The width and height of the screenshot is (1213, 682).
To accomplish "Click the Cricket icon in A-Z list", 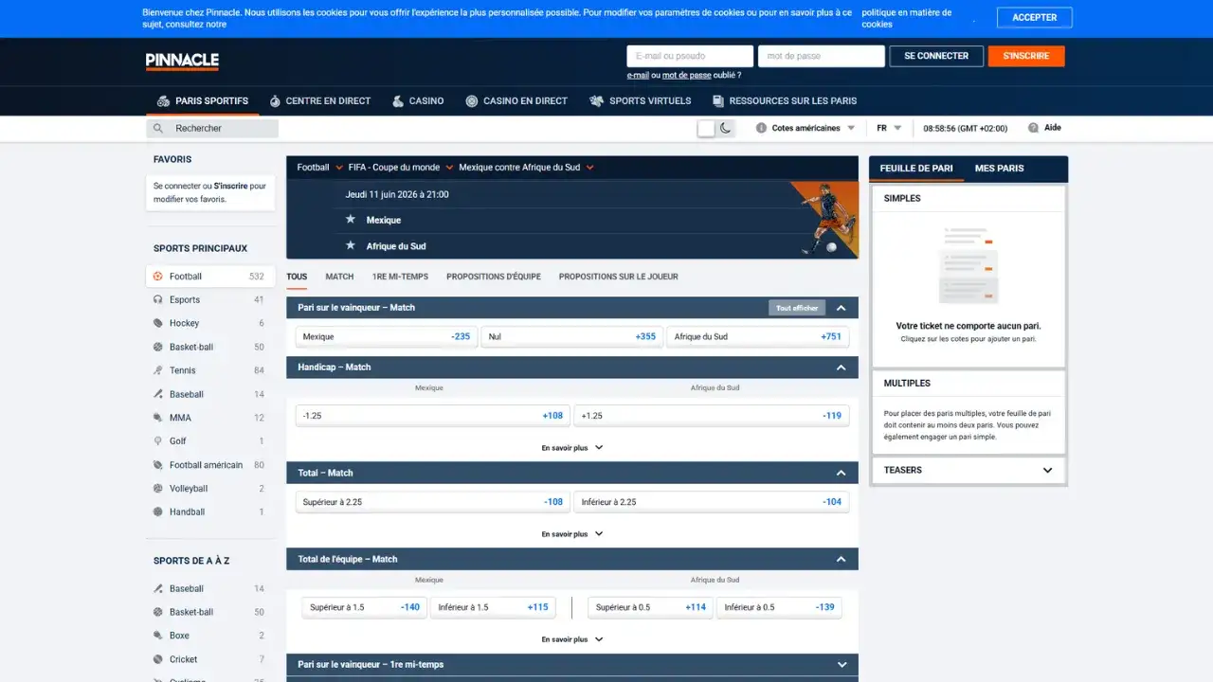I will coord(158,659).
